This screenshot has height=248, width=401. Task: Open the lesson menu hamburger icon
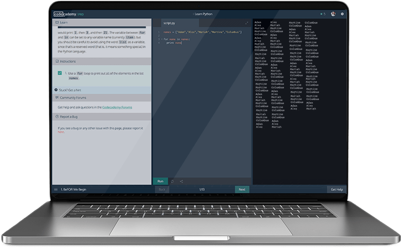click(x=56, y=190)
